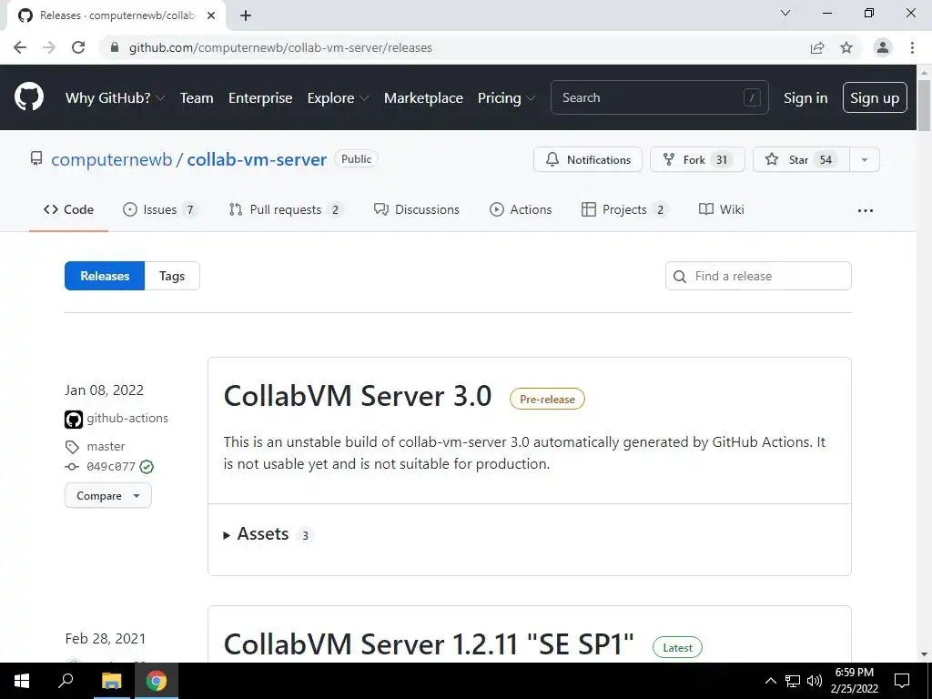Open the Explore dropdown in the header
Screen dimensions: 932x699
click(x=338, y=98)
